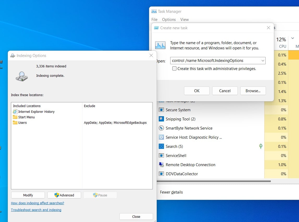Open the Options menu in Task Manager
Viewport: 299px width, 222px height.
pos(169,20)
